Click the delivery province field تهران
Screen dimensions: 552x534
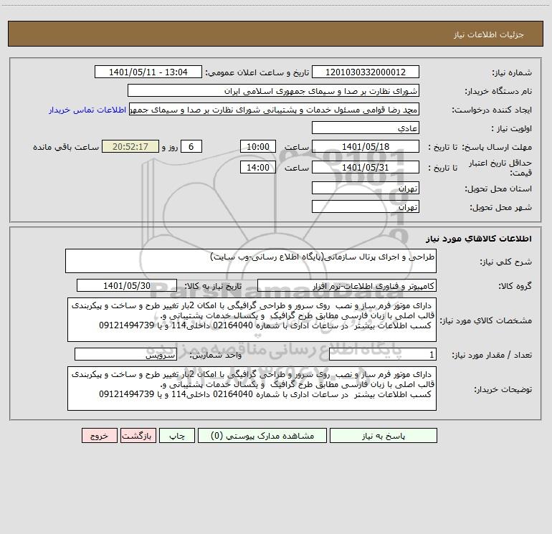click(366, 188)
